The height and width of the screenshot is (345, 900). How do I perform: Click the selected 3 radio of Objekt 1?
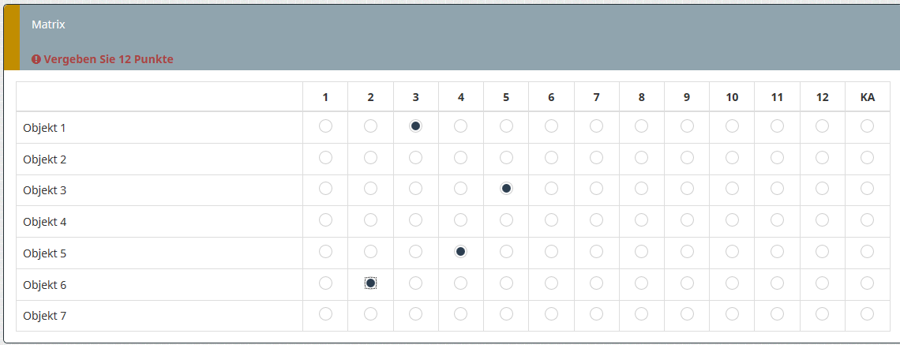click(415, 126)
